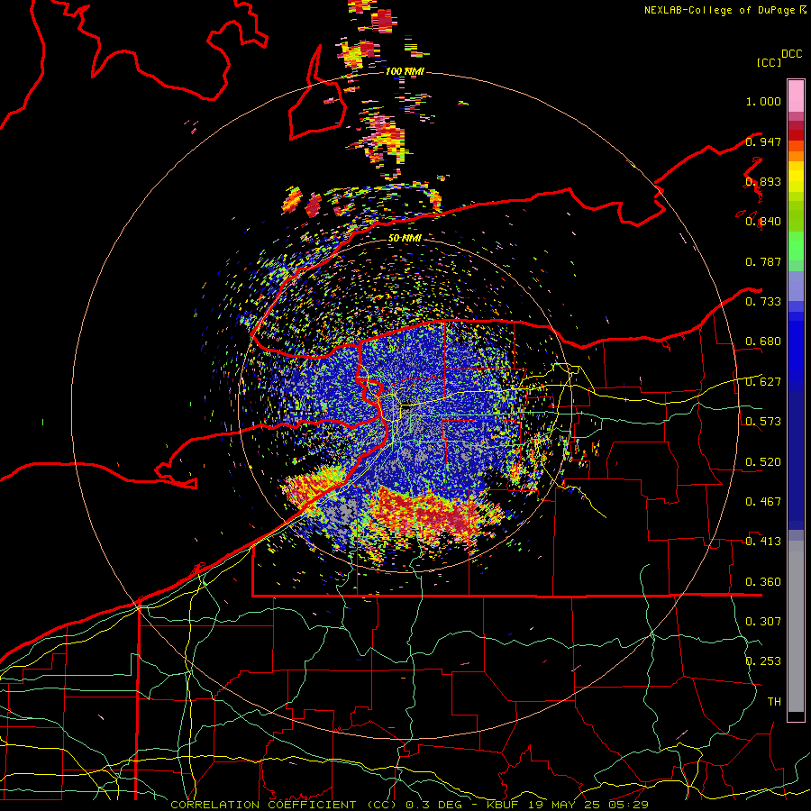Click the 0.307 scale value

point(763,621)
